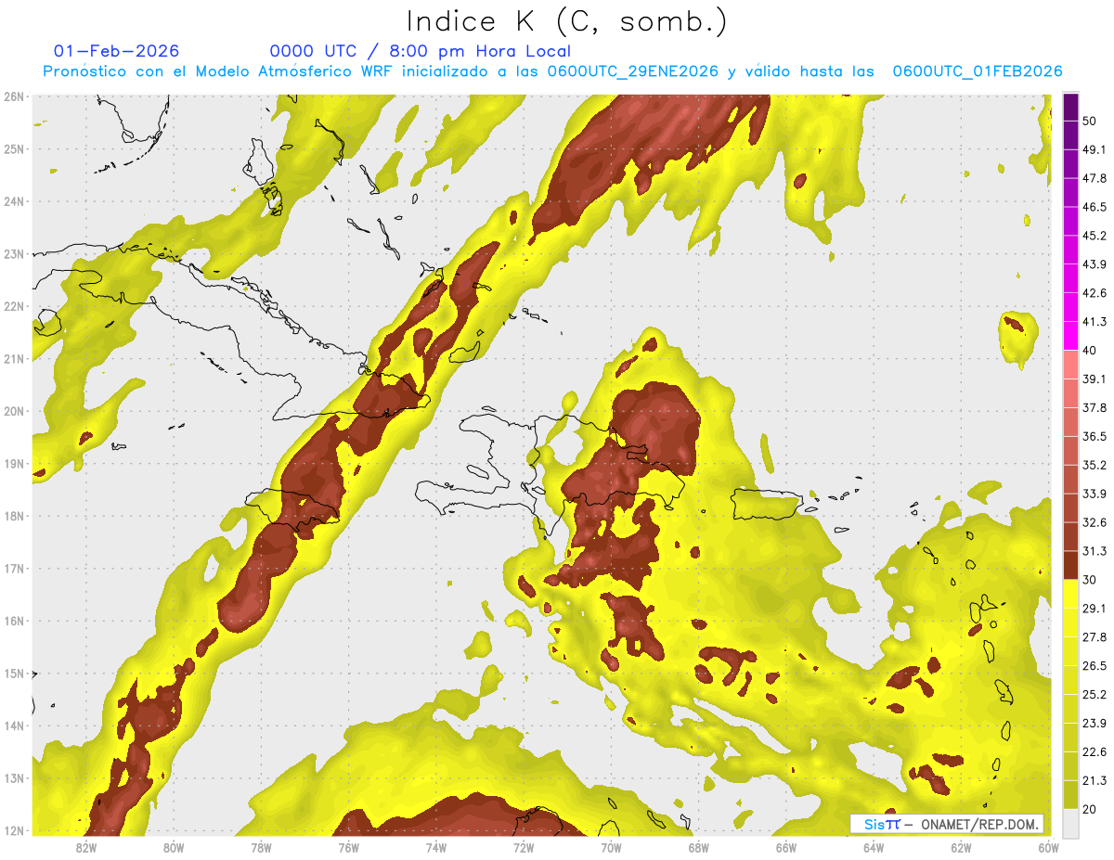The width and height of the screenshot is (1114, 860).
Task: Click the dark brown swatch between 30 and 31.3
Action: point(1070,566)
